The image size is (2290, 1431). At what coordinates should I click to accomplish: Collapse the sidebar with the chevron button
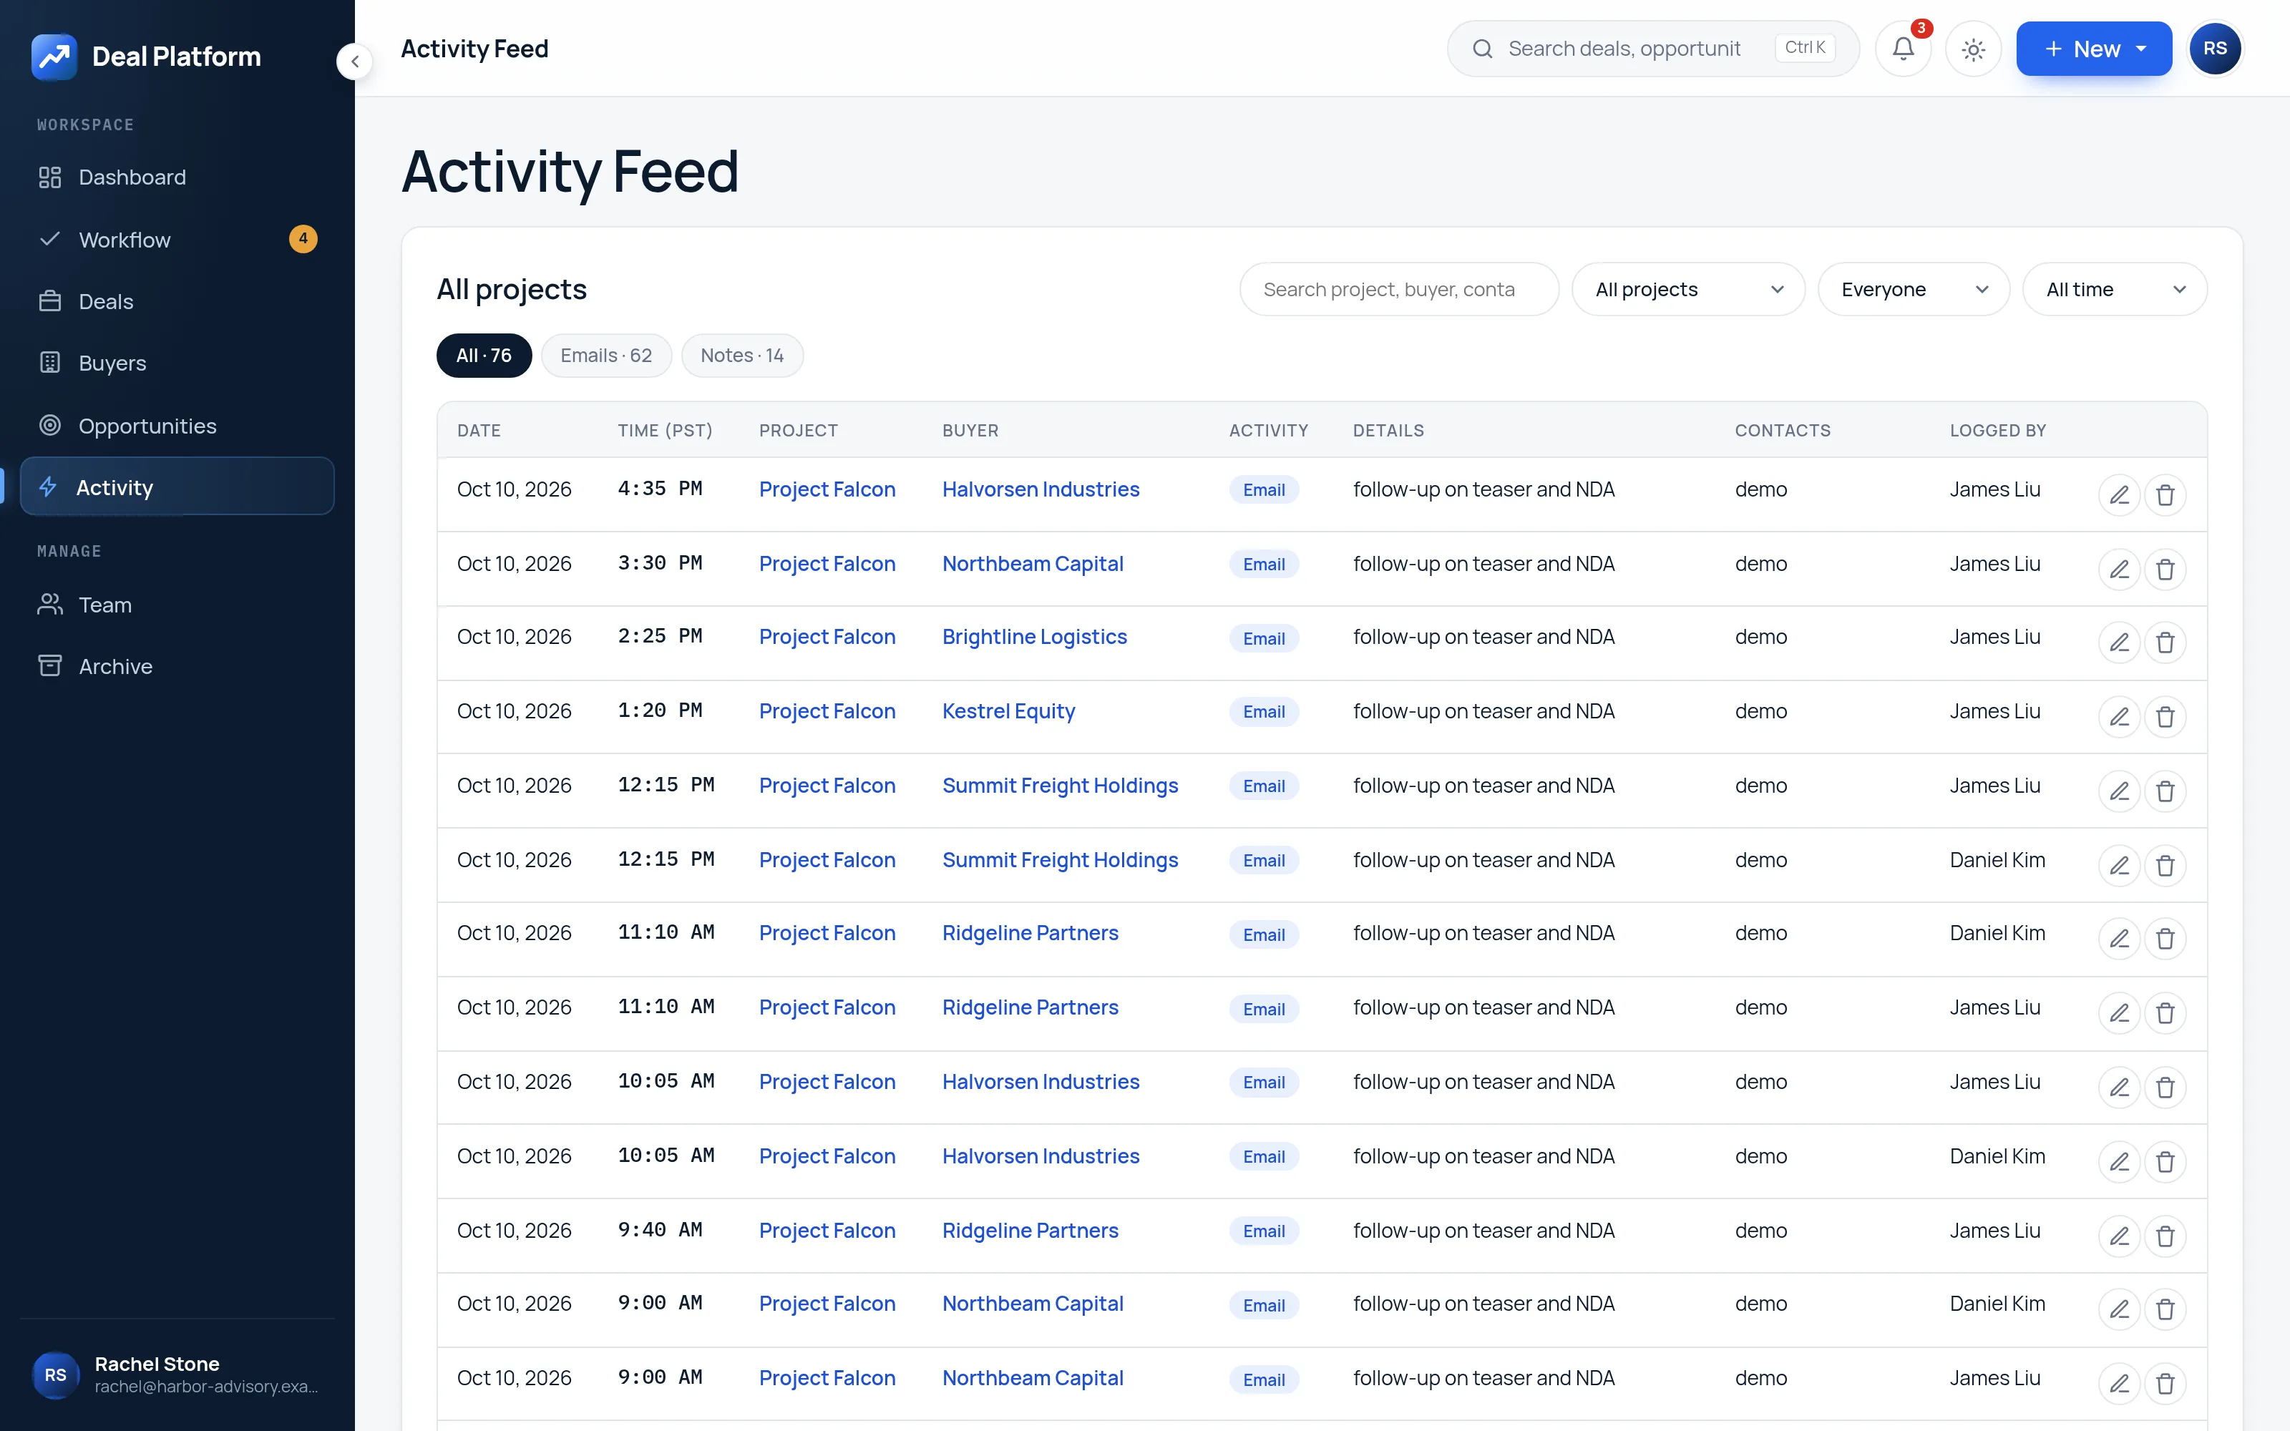pyautogui.click(x=355, y=62)
